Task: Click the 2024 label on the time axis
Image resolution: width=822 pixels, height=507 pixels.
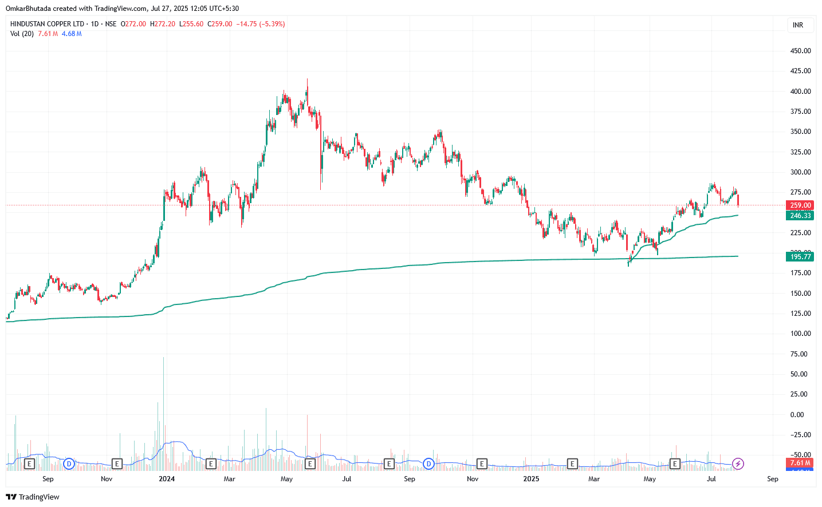Action: [167, 479]
